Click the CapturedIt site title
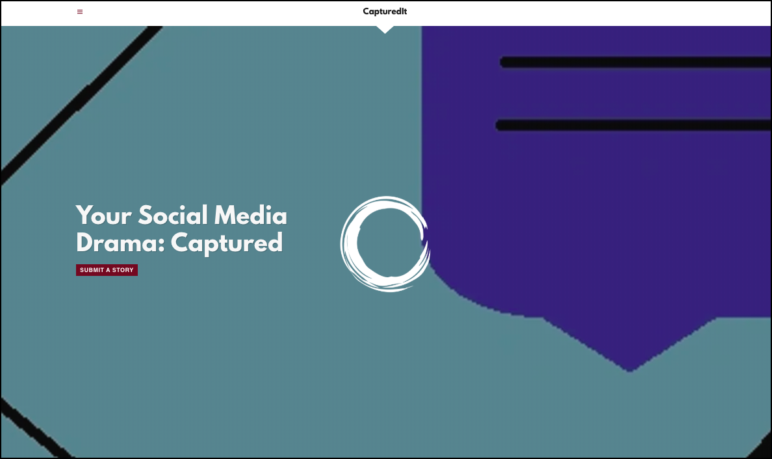The image size is (772, 459). coord(385,11)
